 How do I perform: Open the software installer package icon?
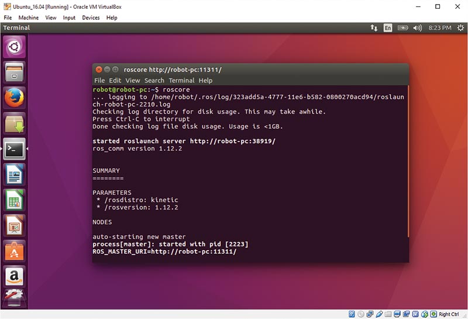click(14, 124)
